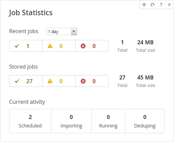Click the 45 MB stored total size
This screenshot has height=142, width=174.
[x=145, y=77]
